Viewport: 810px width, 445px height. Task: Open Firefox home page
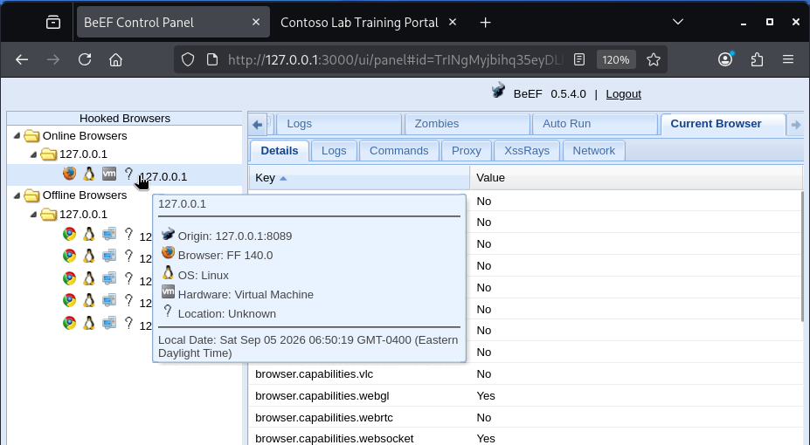click(115, 60)
